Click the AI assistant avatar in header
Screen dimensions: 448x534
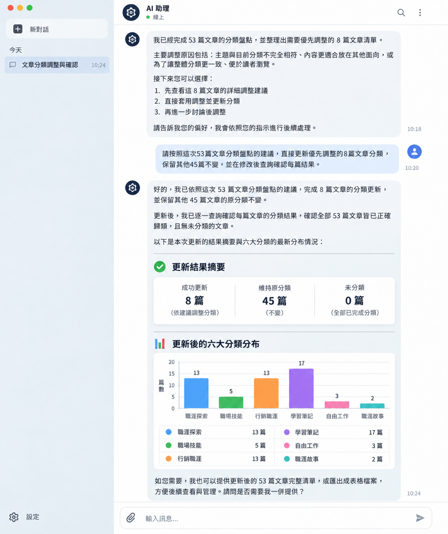click(x=131, y=12)
